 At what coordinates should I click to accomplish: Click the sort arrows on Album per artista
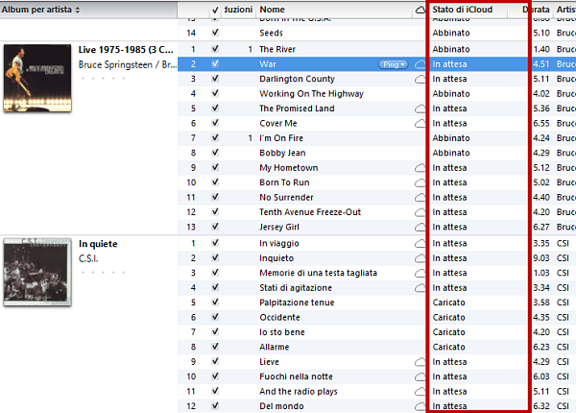(x=77, y=10)
